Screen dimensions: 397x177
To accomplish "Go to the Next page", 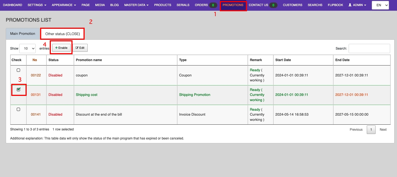I will (x=383, y=130).
